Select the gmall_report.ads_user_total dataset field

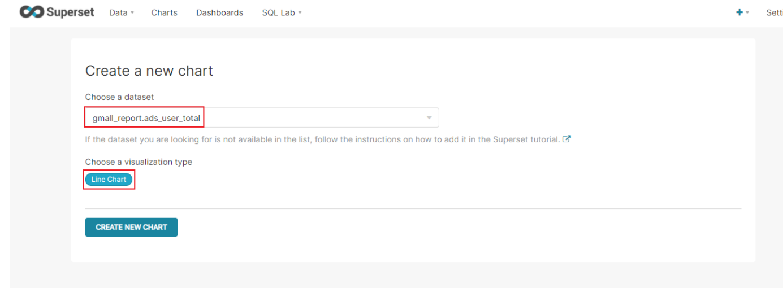point(262,118)
